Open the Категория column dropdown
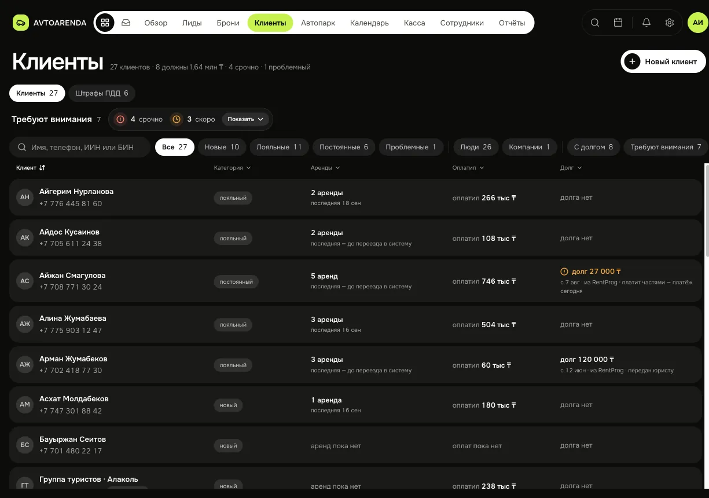 pyautogui.click(x=232, y=168)
